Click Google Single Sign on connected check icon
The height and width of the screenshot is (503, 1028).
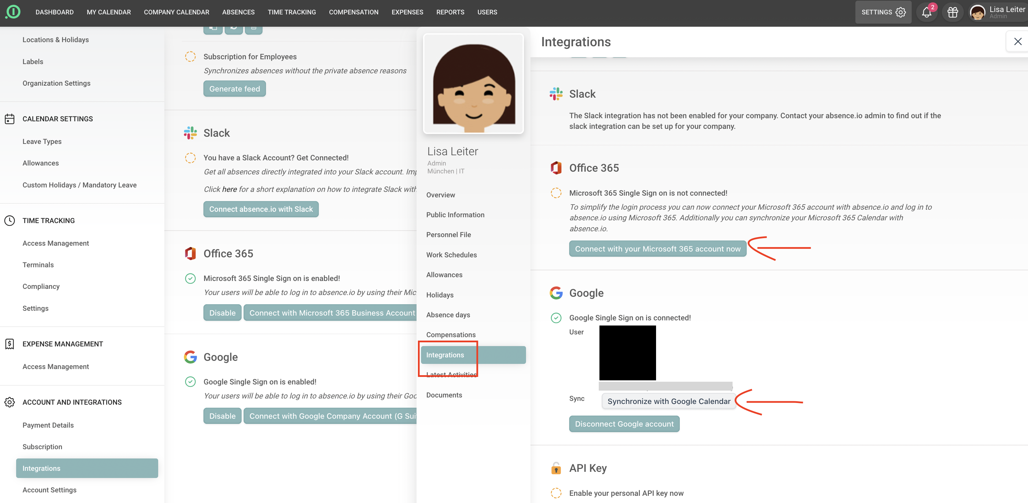click(556, 318)
